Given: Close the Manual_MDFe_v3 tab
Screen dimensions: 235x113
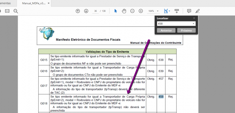Looking at the screenshot, I should [x=49, y=3].
